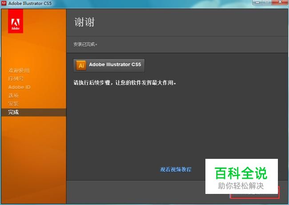Viewport: 289px width, 205px height.
Task: Minimize the installer window
Action: (x=258, y=2)
